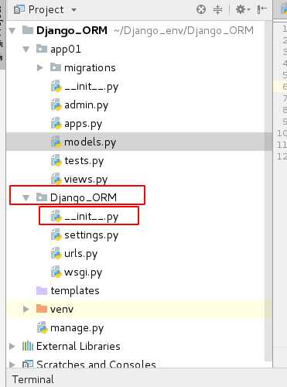Select the migrations folder icon
Screen dimensions: 287x387
(55, 67)
